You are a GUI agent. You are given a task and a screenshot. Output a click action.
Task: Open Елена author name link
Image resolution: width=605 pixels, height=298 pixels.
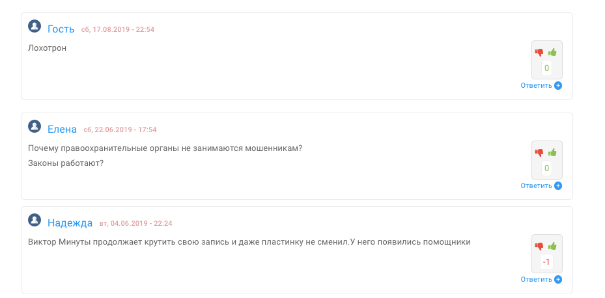click(63, 129)
